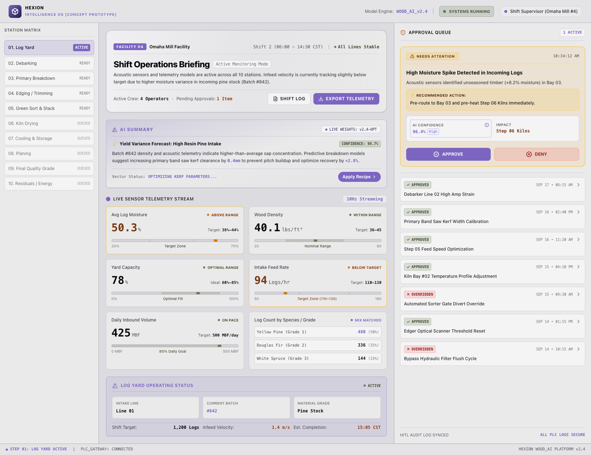Click All PLC Logs Secure text
The width and height of the screenshot is (591, 455).
pyautogui.click(x=562, y=435)
